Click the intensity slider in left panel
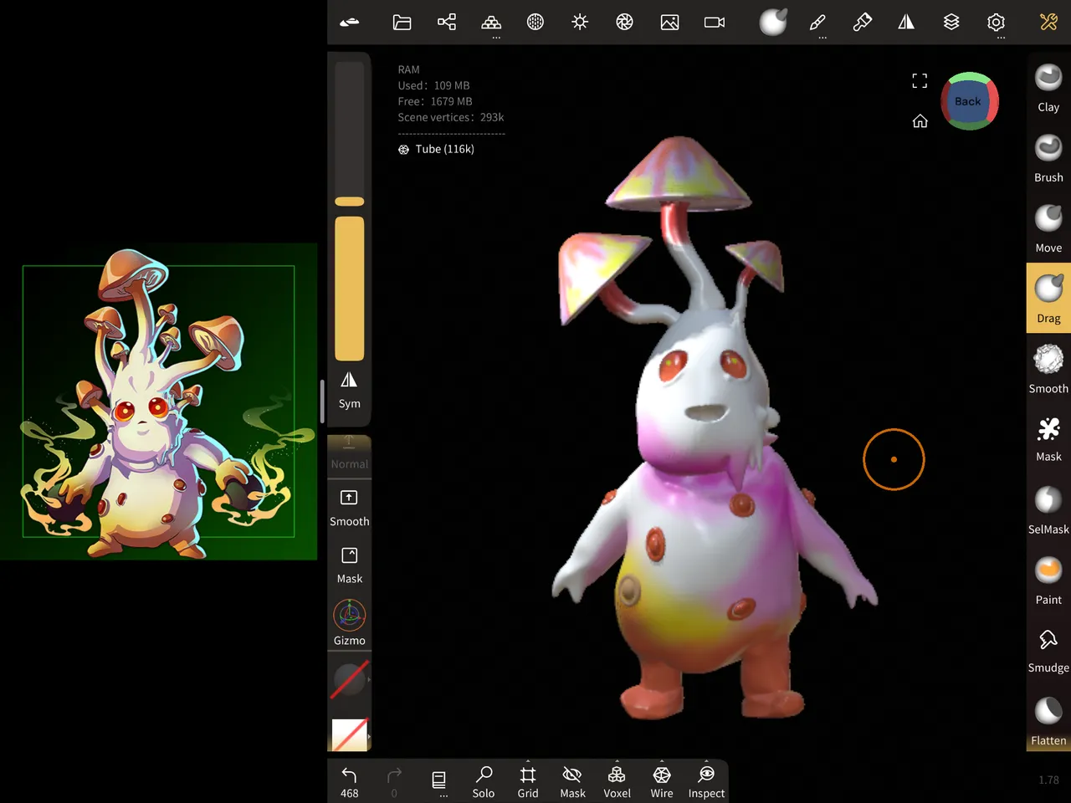Viewport: 1071px width, 803px height. (x=350, y=289)
